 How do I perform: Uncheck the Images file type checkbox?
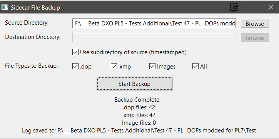click(152, 66)
